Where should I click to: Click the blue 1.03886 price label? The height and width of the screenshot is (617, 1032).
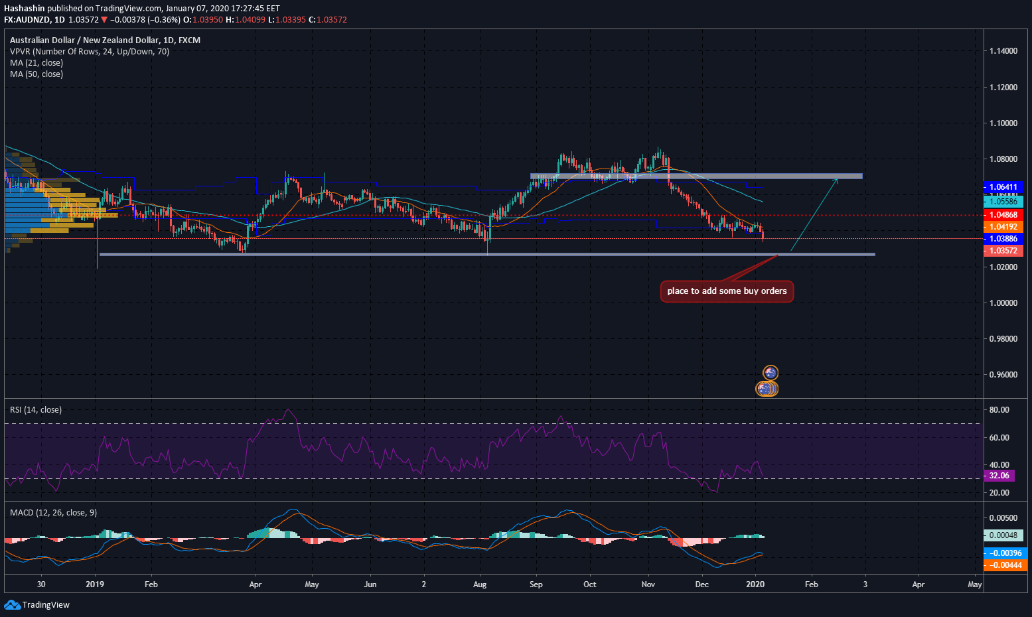(x=1003, y=239)
